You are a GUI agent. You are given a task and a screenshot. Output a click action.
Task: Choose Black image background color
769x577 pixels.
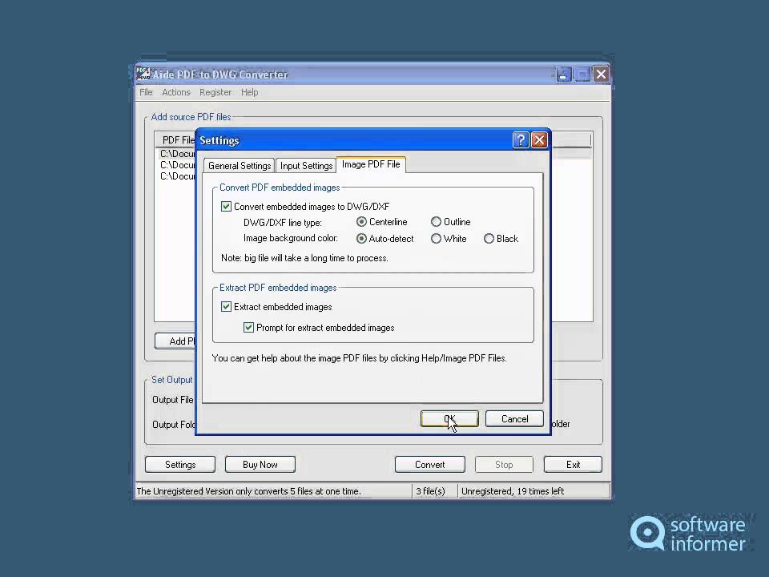coord(489,239)
